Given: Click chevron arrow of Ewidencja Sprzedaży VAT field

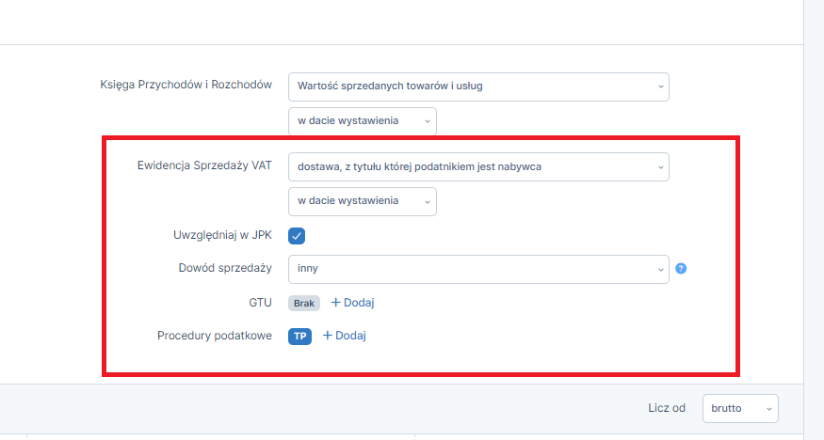Looking at the screenshot, I should [660, 167].
